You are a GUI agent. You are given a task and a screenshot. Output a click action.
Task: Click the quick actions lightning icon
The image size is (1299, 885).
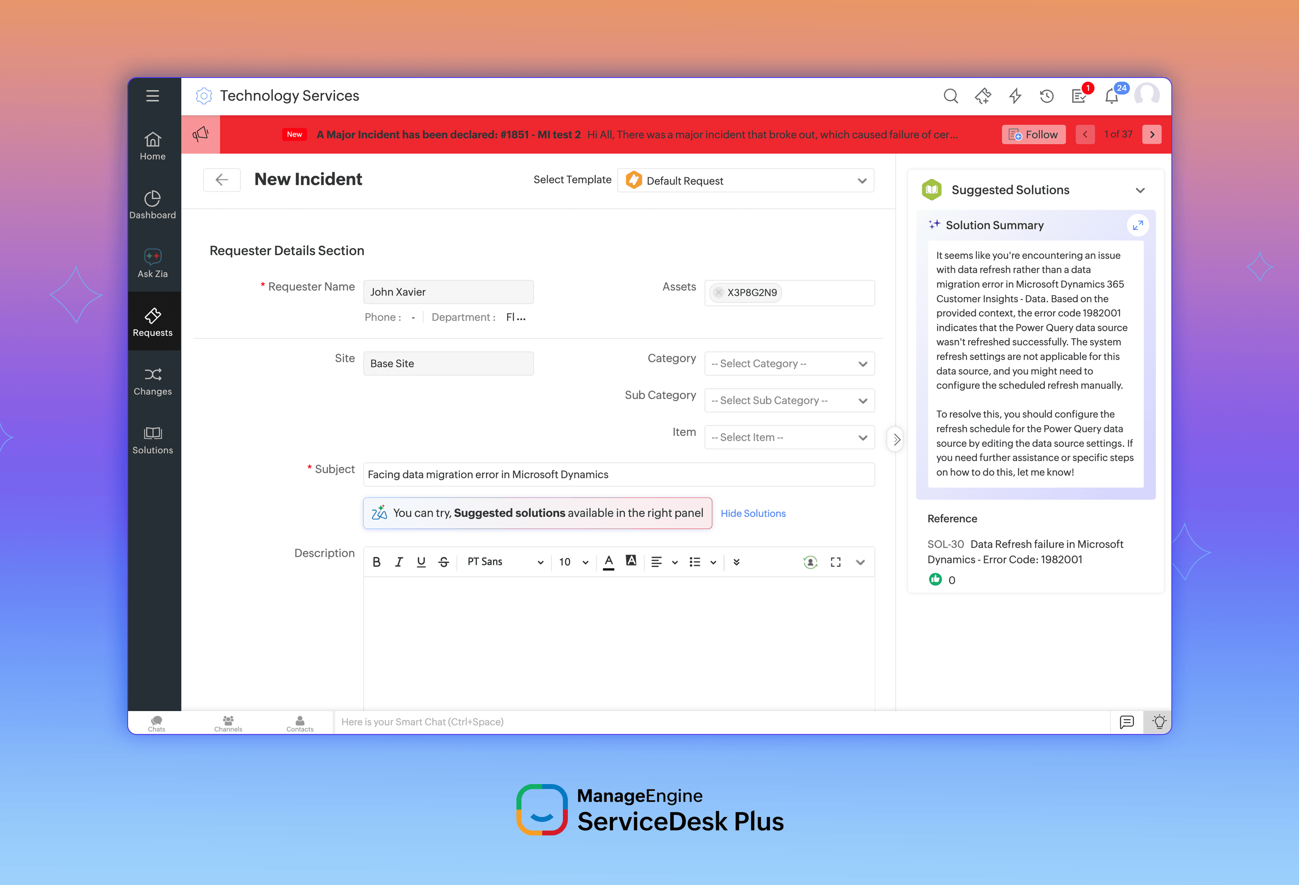(1015, 96)
